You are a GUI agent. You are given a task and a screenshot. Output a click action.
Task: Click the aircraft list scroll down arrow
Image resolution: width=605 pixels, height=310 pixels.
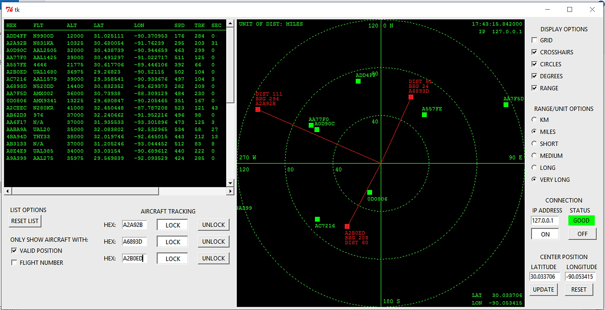pyautogui.click(x=230, y=183)
